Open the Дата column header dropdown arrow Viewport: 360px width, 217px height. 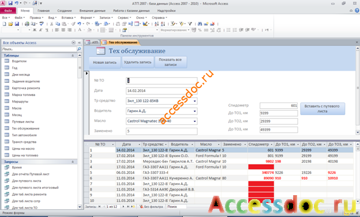pyautogui.click(x=139, y=144)
